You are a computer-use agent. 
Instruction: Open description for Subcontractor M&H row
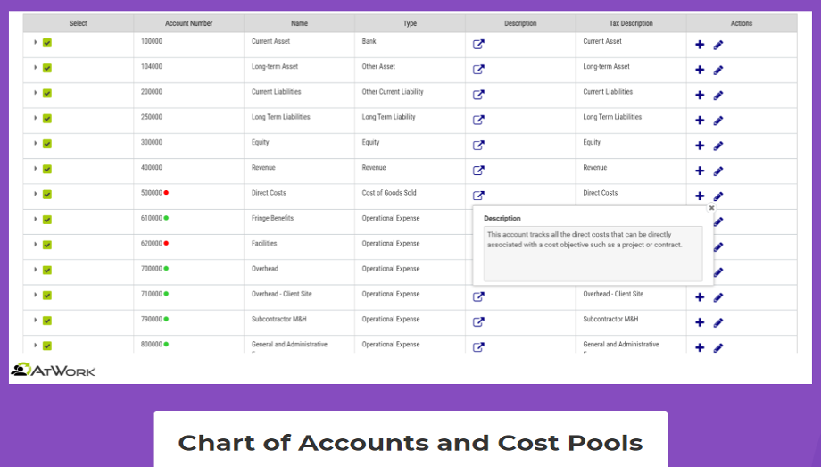pyautogui.click(x=478, y=322)
